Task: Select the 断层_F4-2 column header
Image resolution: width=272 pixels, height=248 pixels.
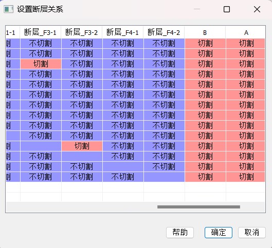Action: point(164,32)
